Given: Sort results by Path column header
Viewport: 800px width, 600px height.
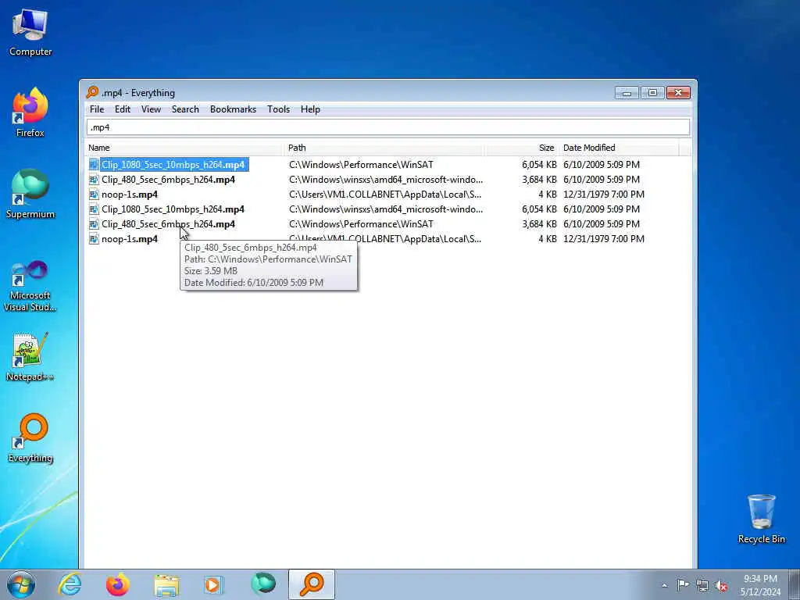Looking at the screenshot, I should click(384, 148).
